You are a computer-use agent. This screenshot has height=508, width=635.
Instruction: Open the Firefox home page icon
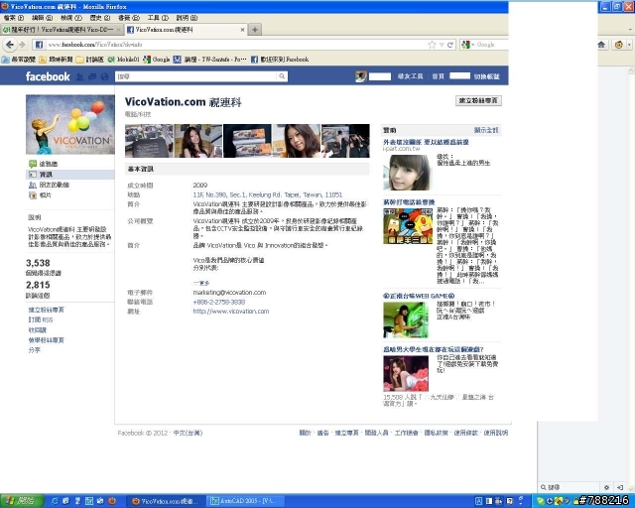point(601,45)
